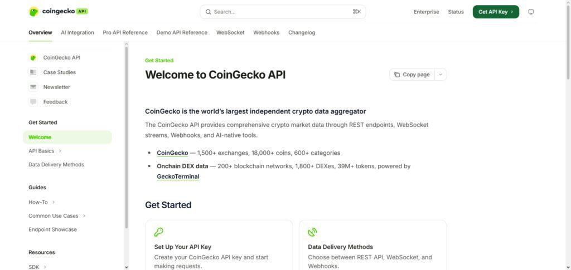Click the Resources sidebar heading

click(x=42, y=252)
